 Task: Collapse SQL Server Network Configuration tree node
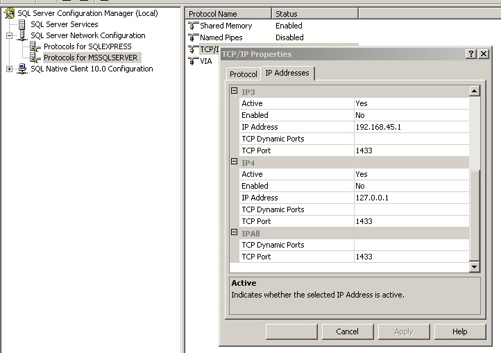(x=9, y=35)
